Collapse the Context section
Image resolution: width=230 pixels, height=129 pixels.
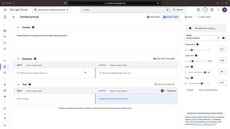click(18, 27)
